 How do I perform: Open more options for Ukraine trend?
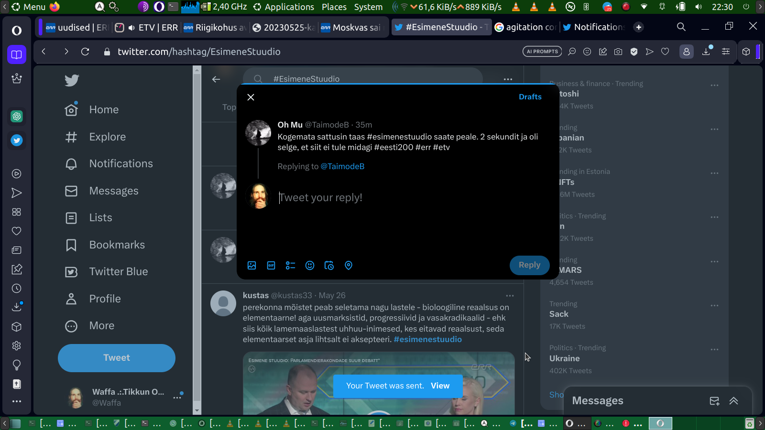(x=714, y=349)
